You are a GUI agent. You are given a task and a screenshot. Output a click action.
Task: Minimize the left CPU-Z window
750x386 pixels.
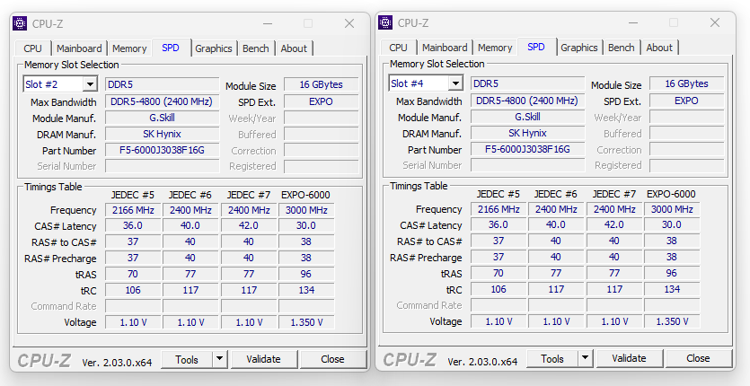[268, 23]
